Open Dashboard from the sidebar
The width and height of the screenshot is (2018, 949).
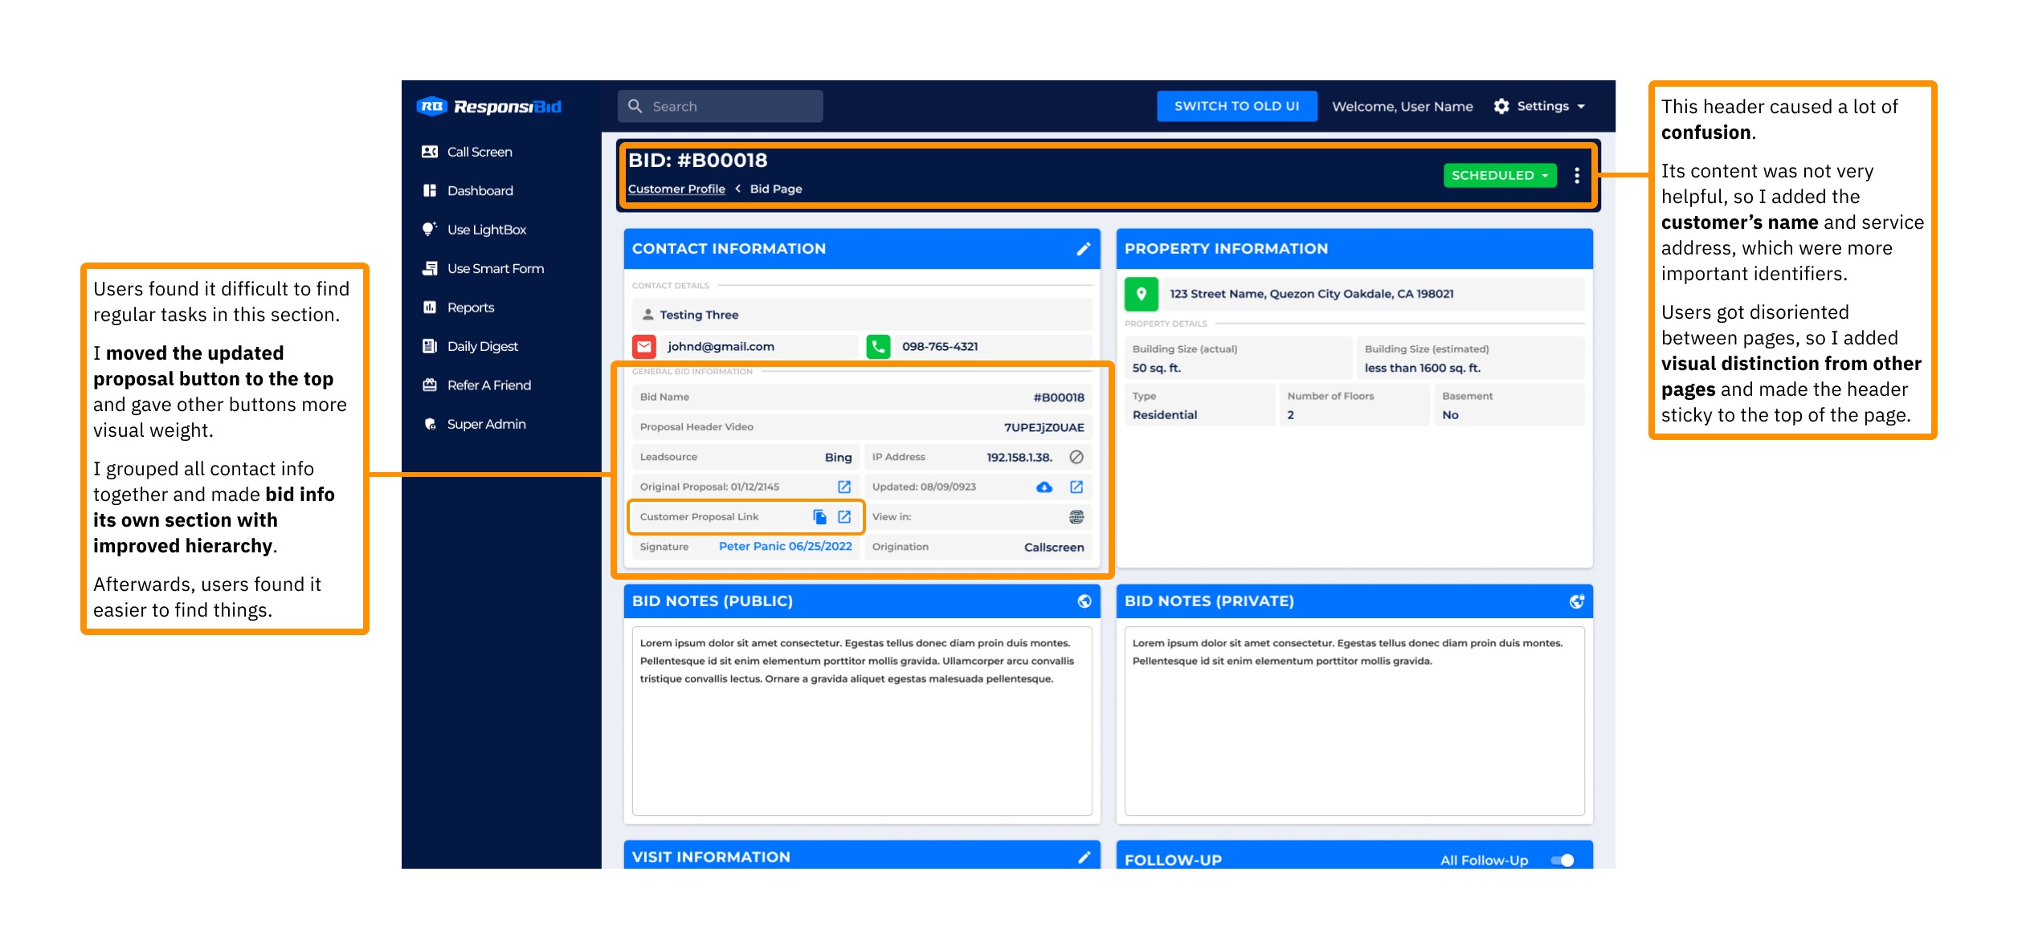pos(480,191)
